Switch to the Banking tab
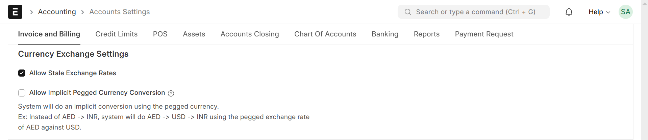 [x=385, y=34]
